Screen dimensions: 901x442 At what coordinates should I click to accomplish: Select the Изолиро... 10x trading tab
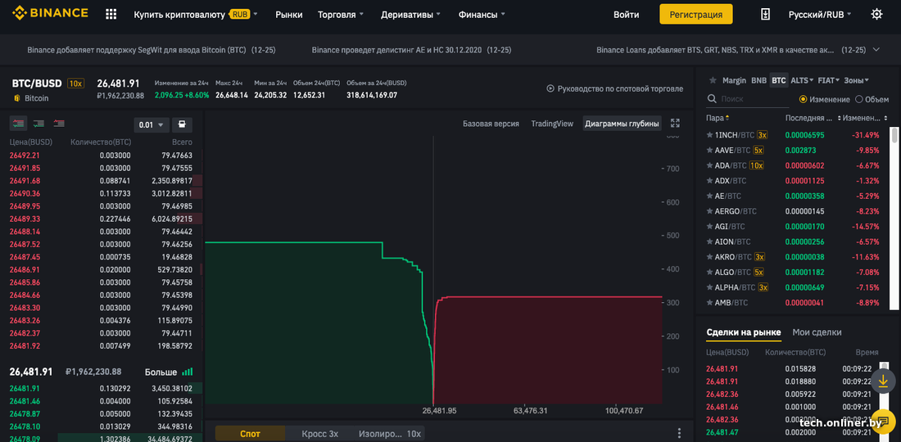(x=390, y=433)
